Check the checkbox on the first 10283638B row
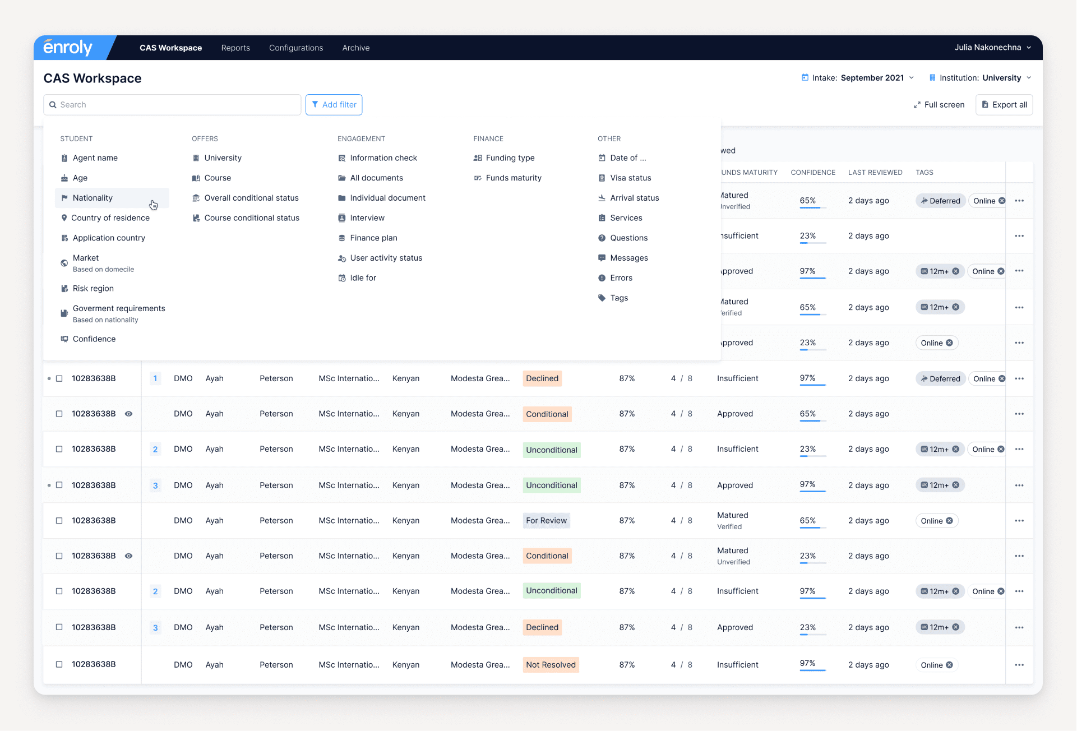The height and width of the screenshot is (731, 1077). click(x=59, y=378)
